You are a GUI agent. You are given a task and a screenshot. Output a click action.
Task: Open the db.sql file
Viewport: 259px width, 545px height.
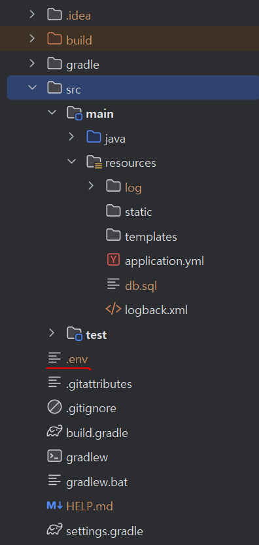click(141, 286)
